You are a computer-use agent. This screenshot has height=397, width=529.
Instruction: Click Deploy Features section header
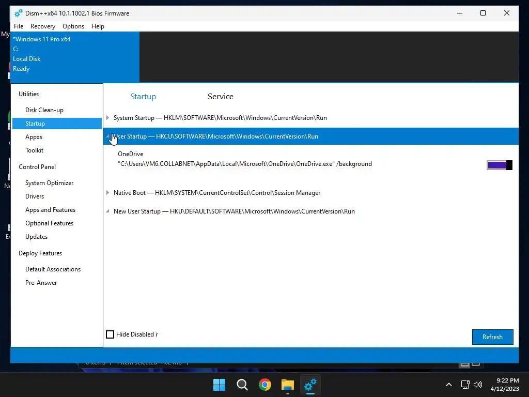point(40,253)
